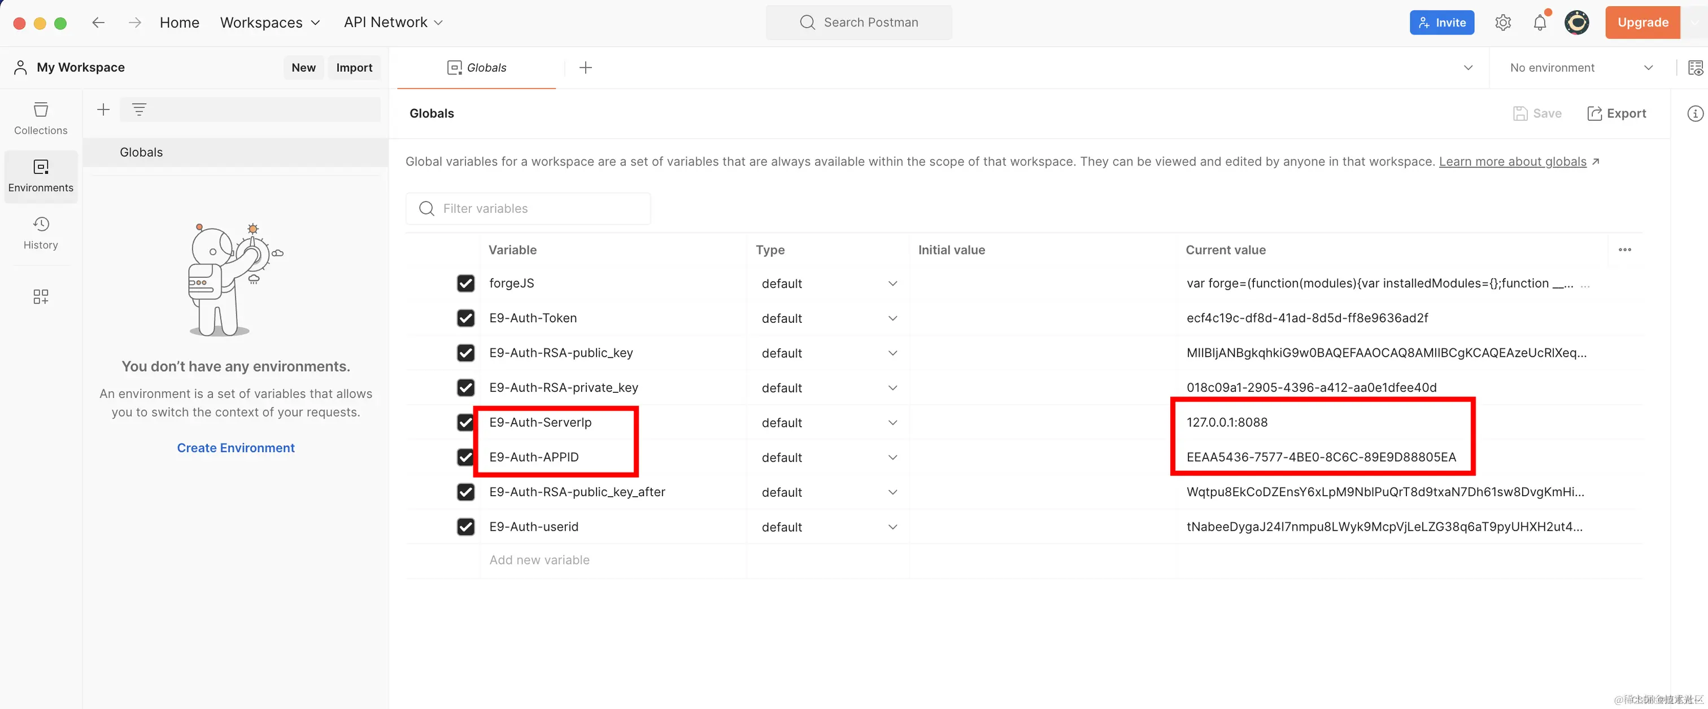Screen dimensions: 1708x709
Task: Open the info details icon
Action: point(1694,113)
